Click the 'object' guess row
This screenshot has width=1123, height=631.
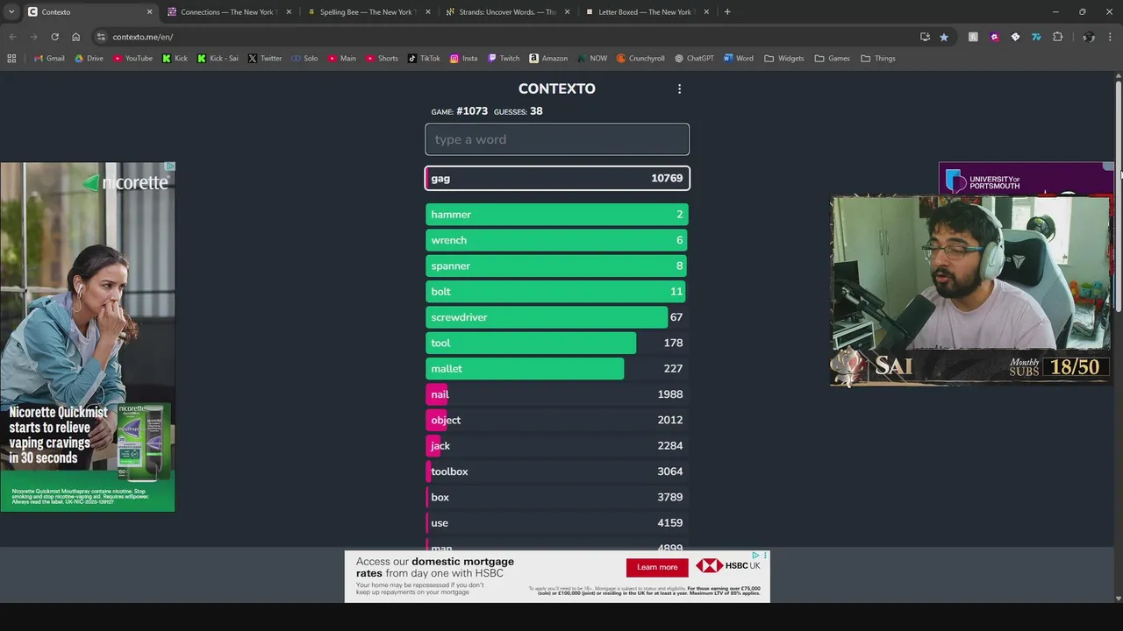tap(557, 420)
